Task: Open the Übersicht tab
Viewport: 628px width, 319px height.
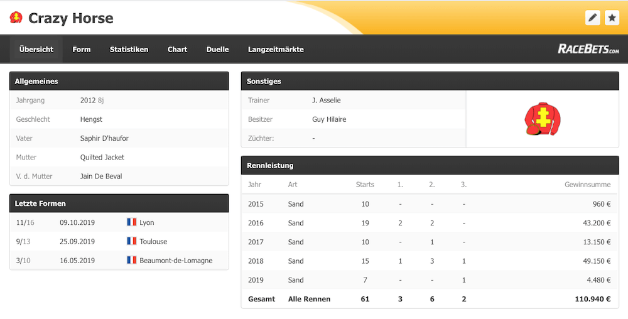Action: [x=36, y=49]
